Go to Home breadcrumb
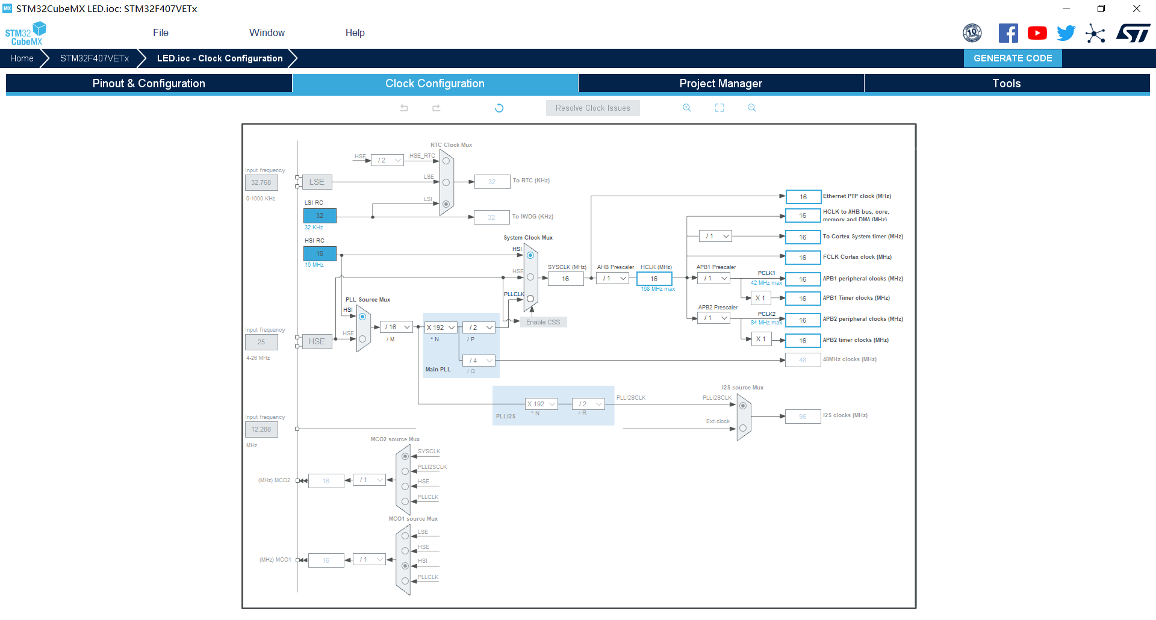Screen dimensions: 1156x620 coord(22,58)
